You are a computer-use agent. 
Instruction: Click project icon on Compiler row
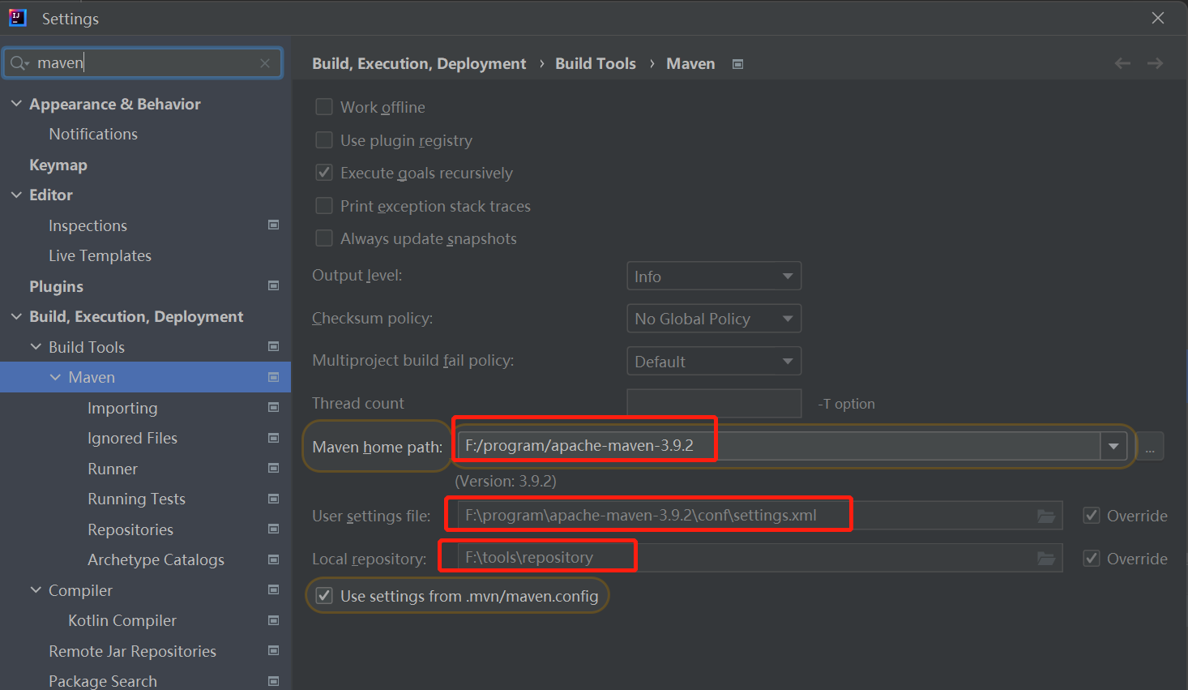274,589
